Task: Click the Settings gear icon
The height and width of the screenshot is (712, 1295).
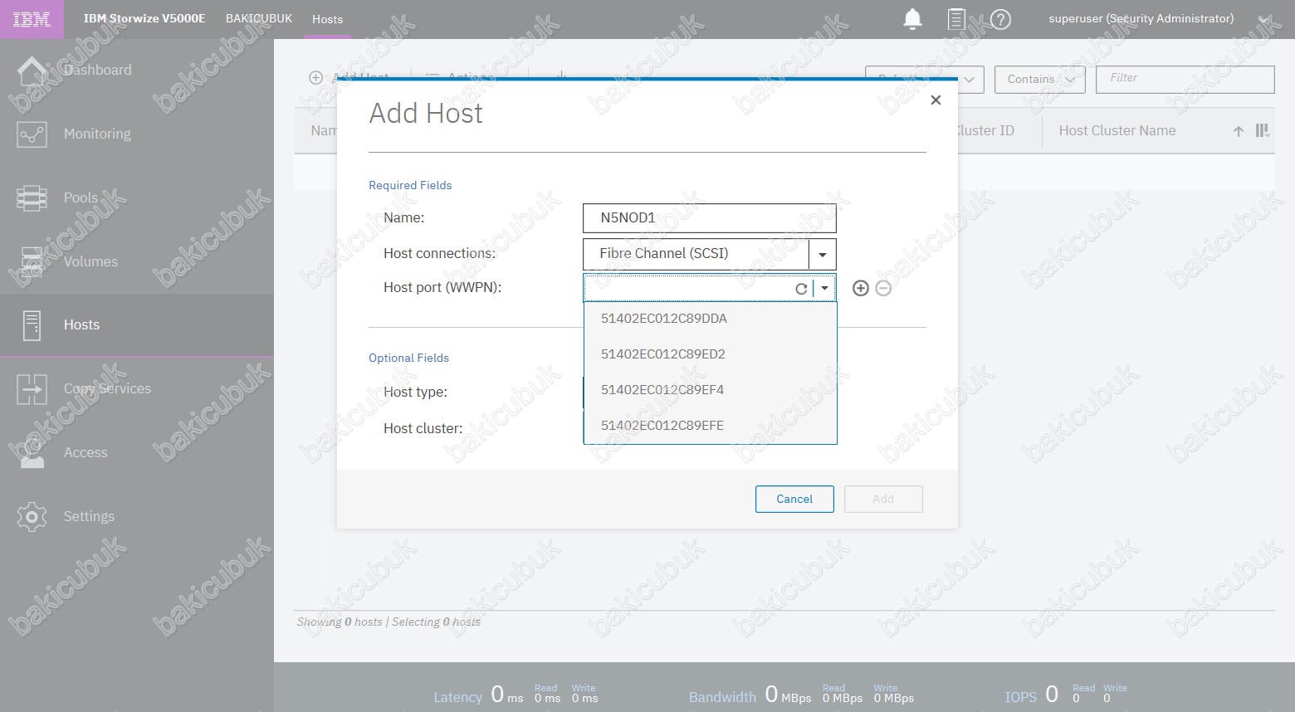Action: tap(32, 517)
